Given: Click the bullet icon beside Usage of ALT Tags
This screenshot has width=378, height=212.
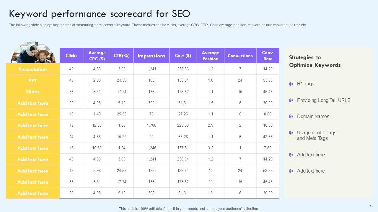Looking at the screenshot, I should pos(291,133).
